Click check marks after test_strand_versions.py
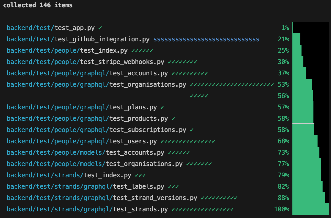331x218 pixels. [x=219, y=198]
